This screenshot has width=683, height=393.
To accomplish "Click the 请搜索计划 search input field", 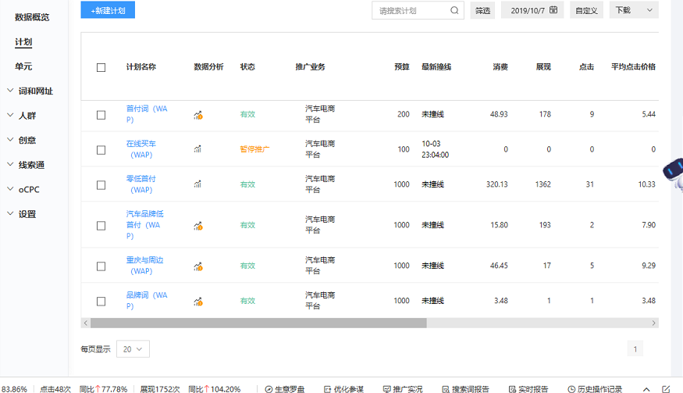I will 411,10.
